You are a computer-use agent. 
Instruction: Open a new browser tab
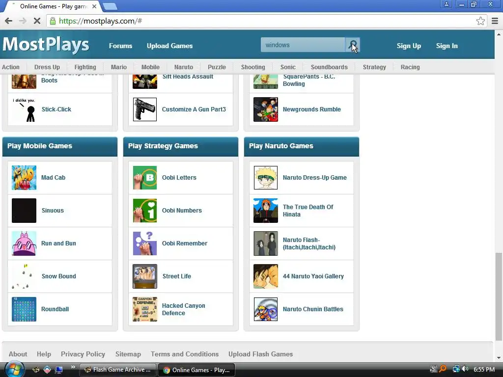[x=110, y=6]
